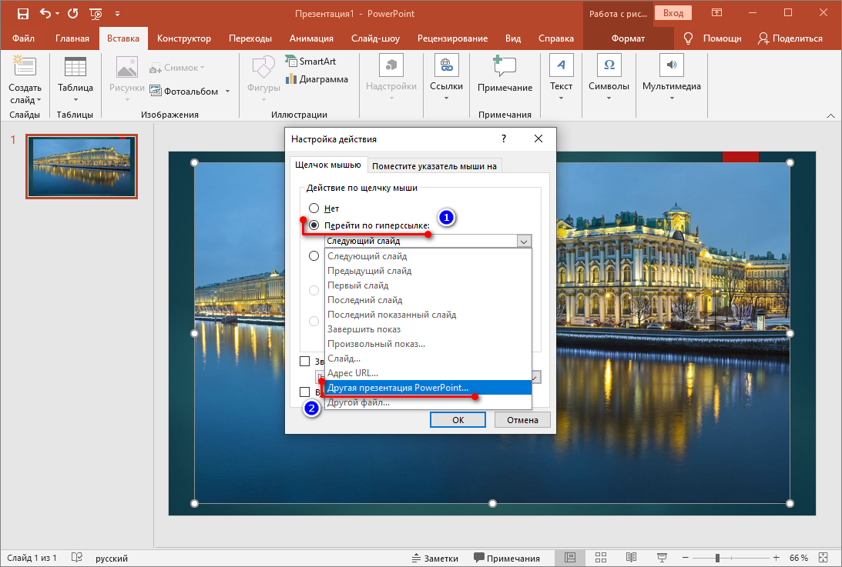Adjust the zoom slider in status bar
This screenshot has width=842, height=567.
click(x=717, y=558)
